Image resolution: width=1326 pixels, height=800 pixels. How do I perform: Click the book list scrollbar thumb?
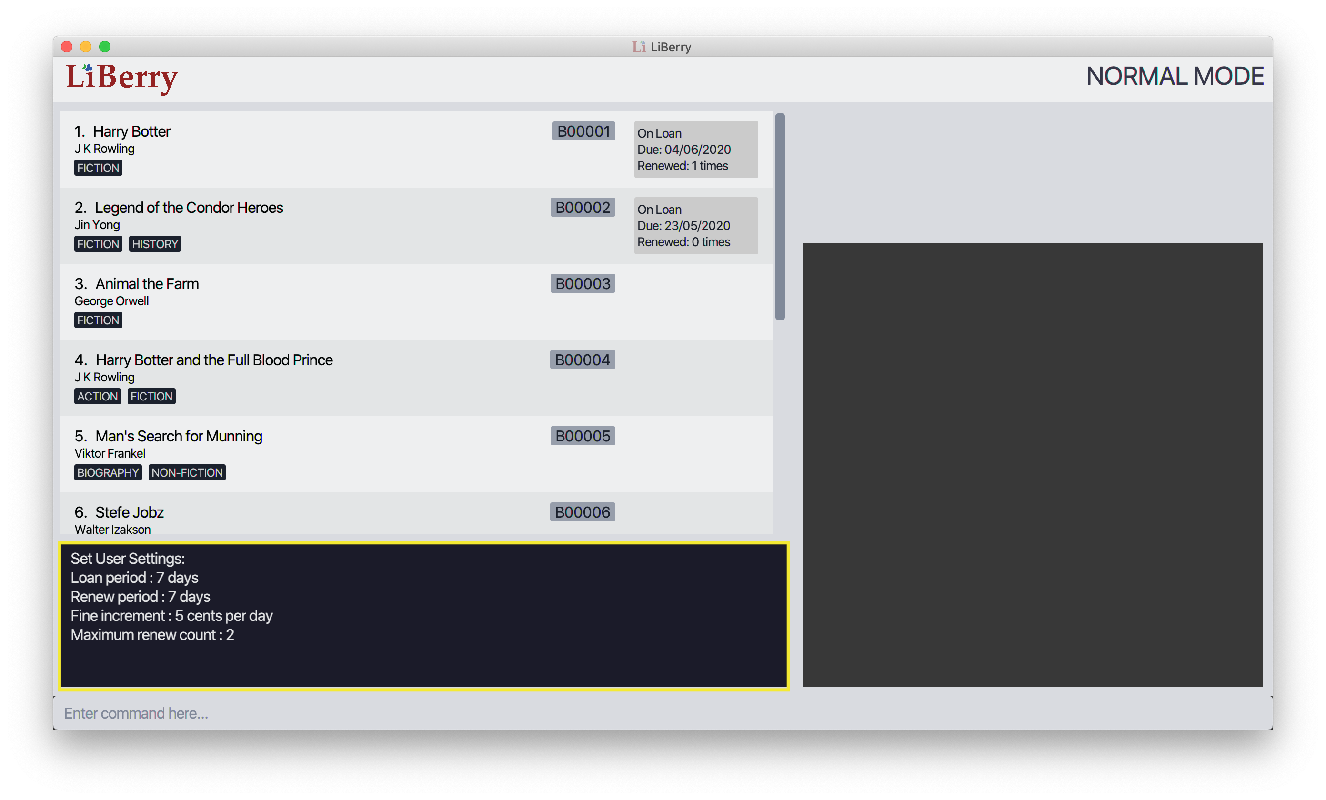(780, 216)
